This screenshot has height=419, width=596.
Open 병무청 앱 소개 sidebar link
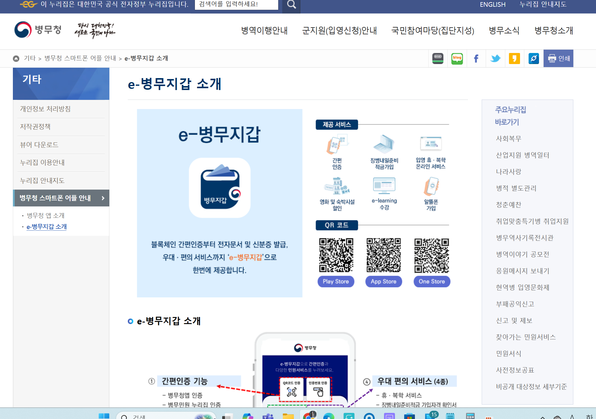(46, 215)
